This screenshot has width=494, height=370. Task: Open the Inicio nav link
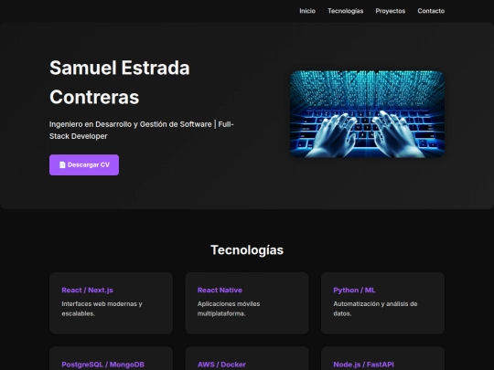307,11
